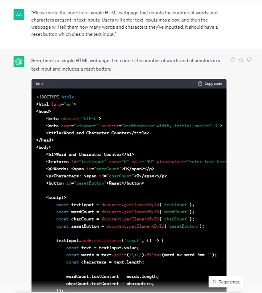Click the const textInput declaration line
Screen dimensions: 262x293
[125, 205]
